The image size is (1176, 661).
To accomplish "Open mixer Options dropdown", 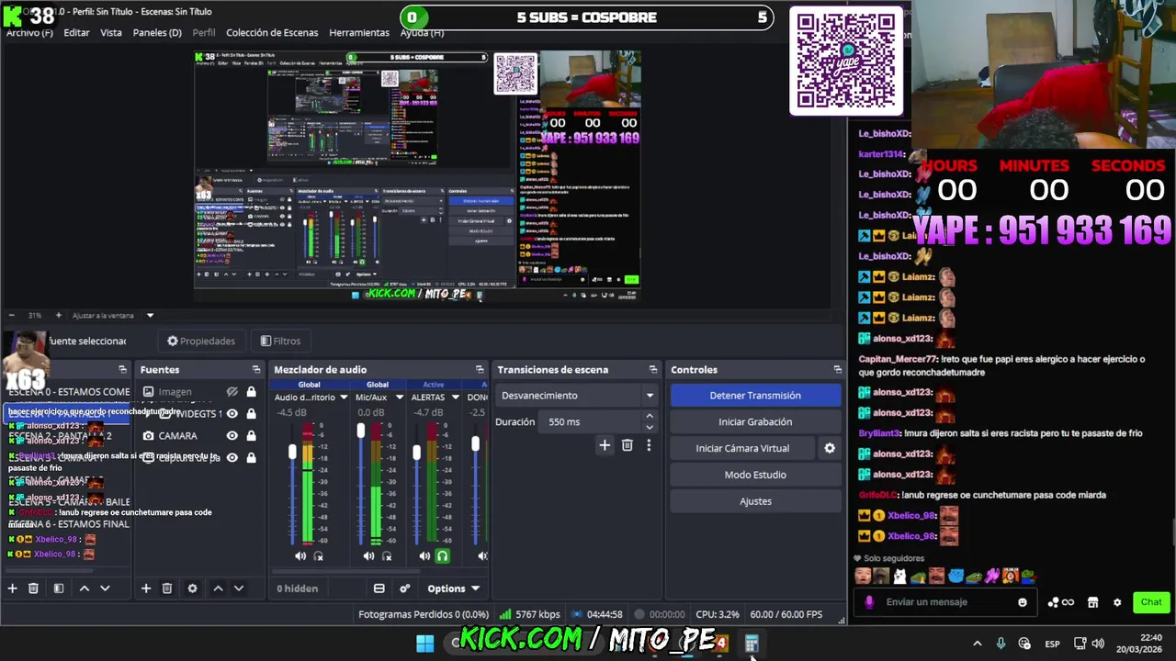I will [454, 588].
